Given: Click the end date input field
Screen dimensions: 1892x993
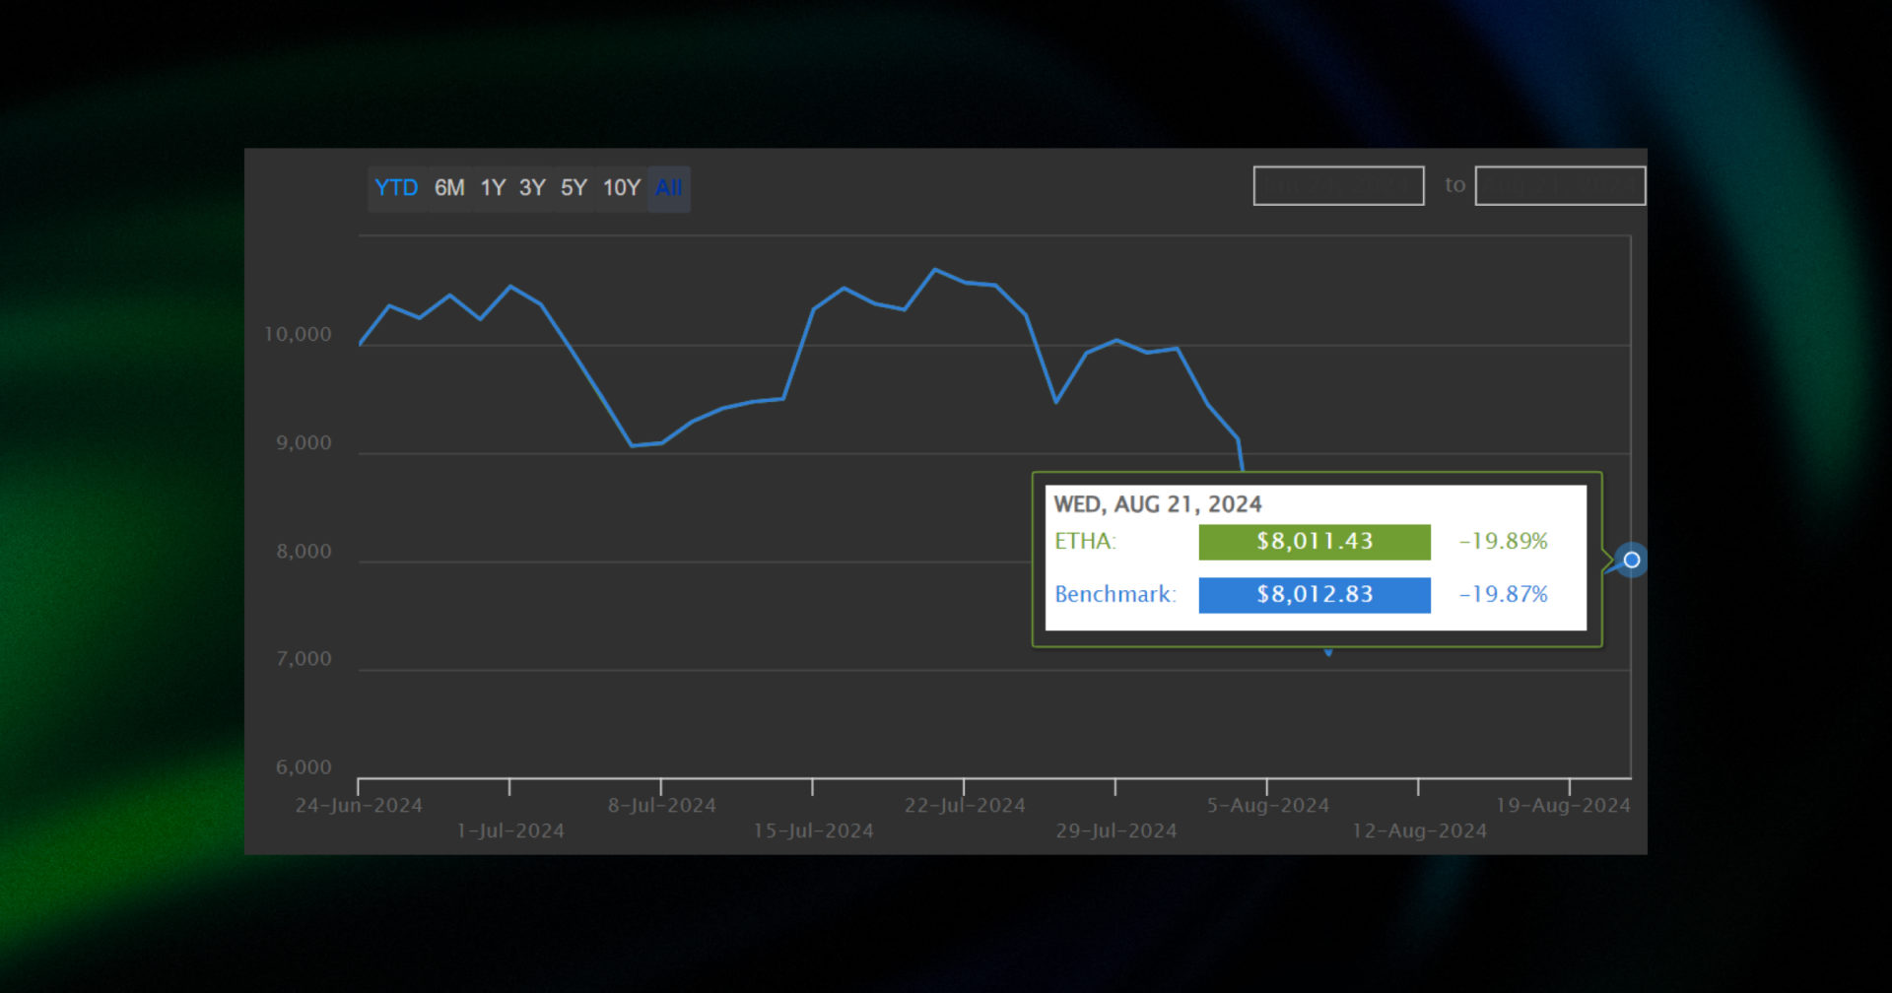Looking at the screenshot, I should tap(1559, 186).
